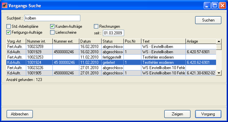
Task: Click Anlage cell 6.420.57-6901
Action: point(201,52)
